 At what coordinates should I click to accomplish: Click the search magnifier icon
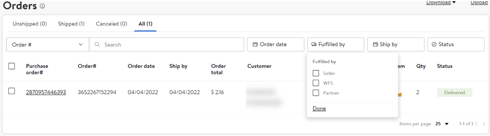(98, 44)
